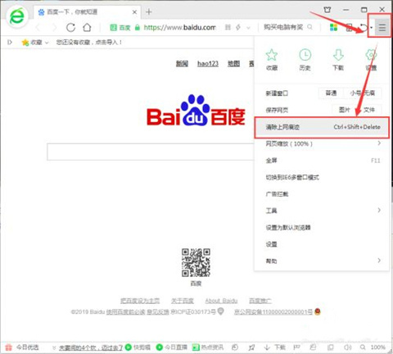Open the colorful extensions grid icon
Viewport: 393px width, 354px height.
coord(333,27)
